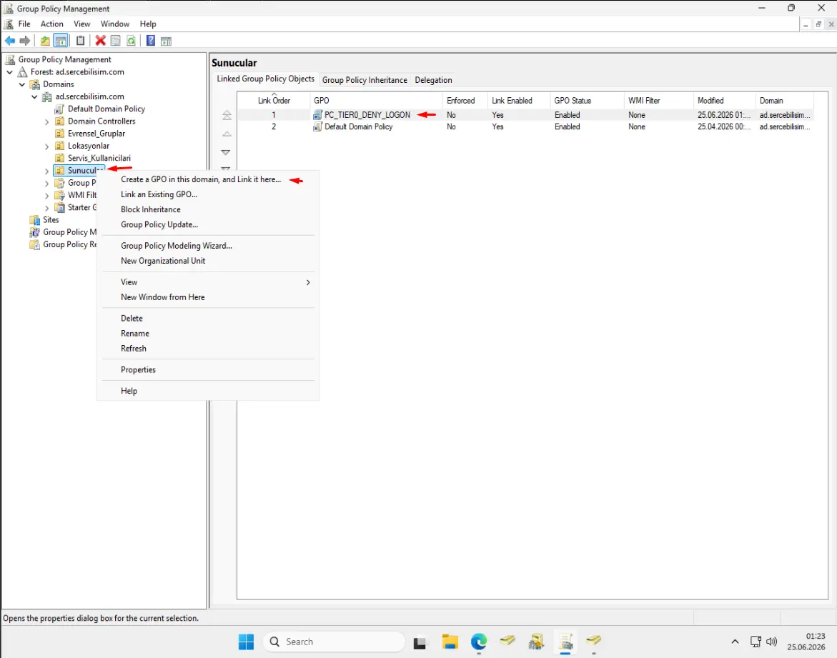Click the network tray icon
This screenshot has height=658, width=837.
[x=756, y=642]
